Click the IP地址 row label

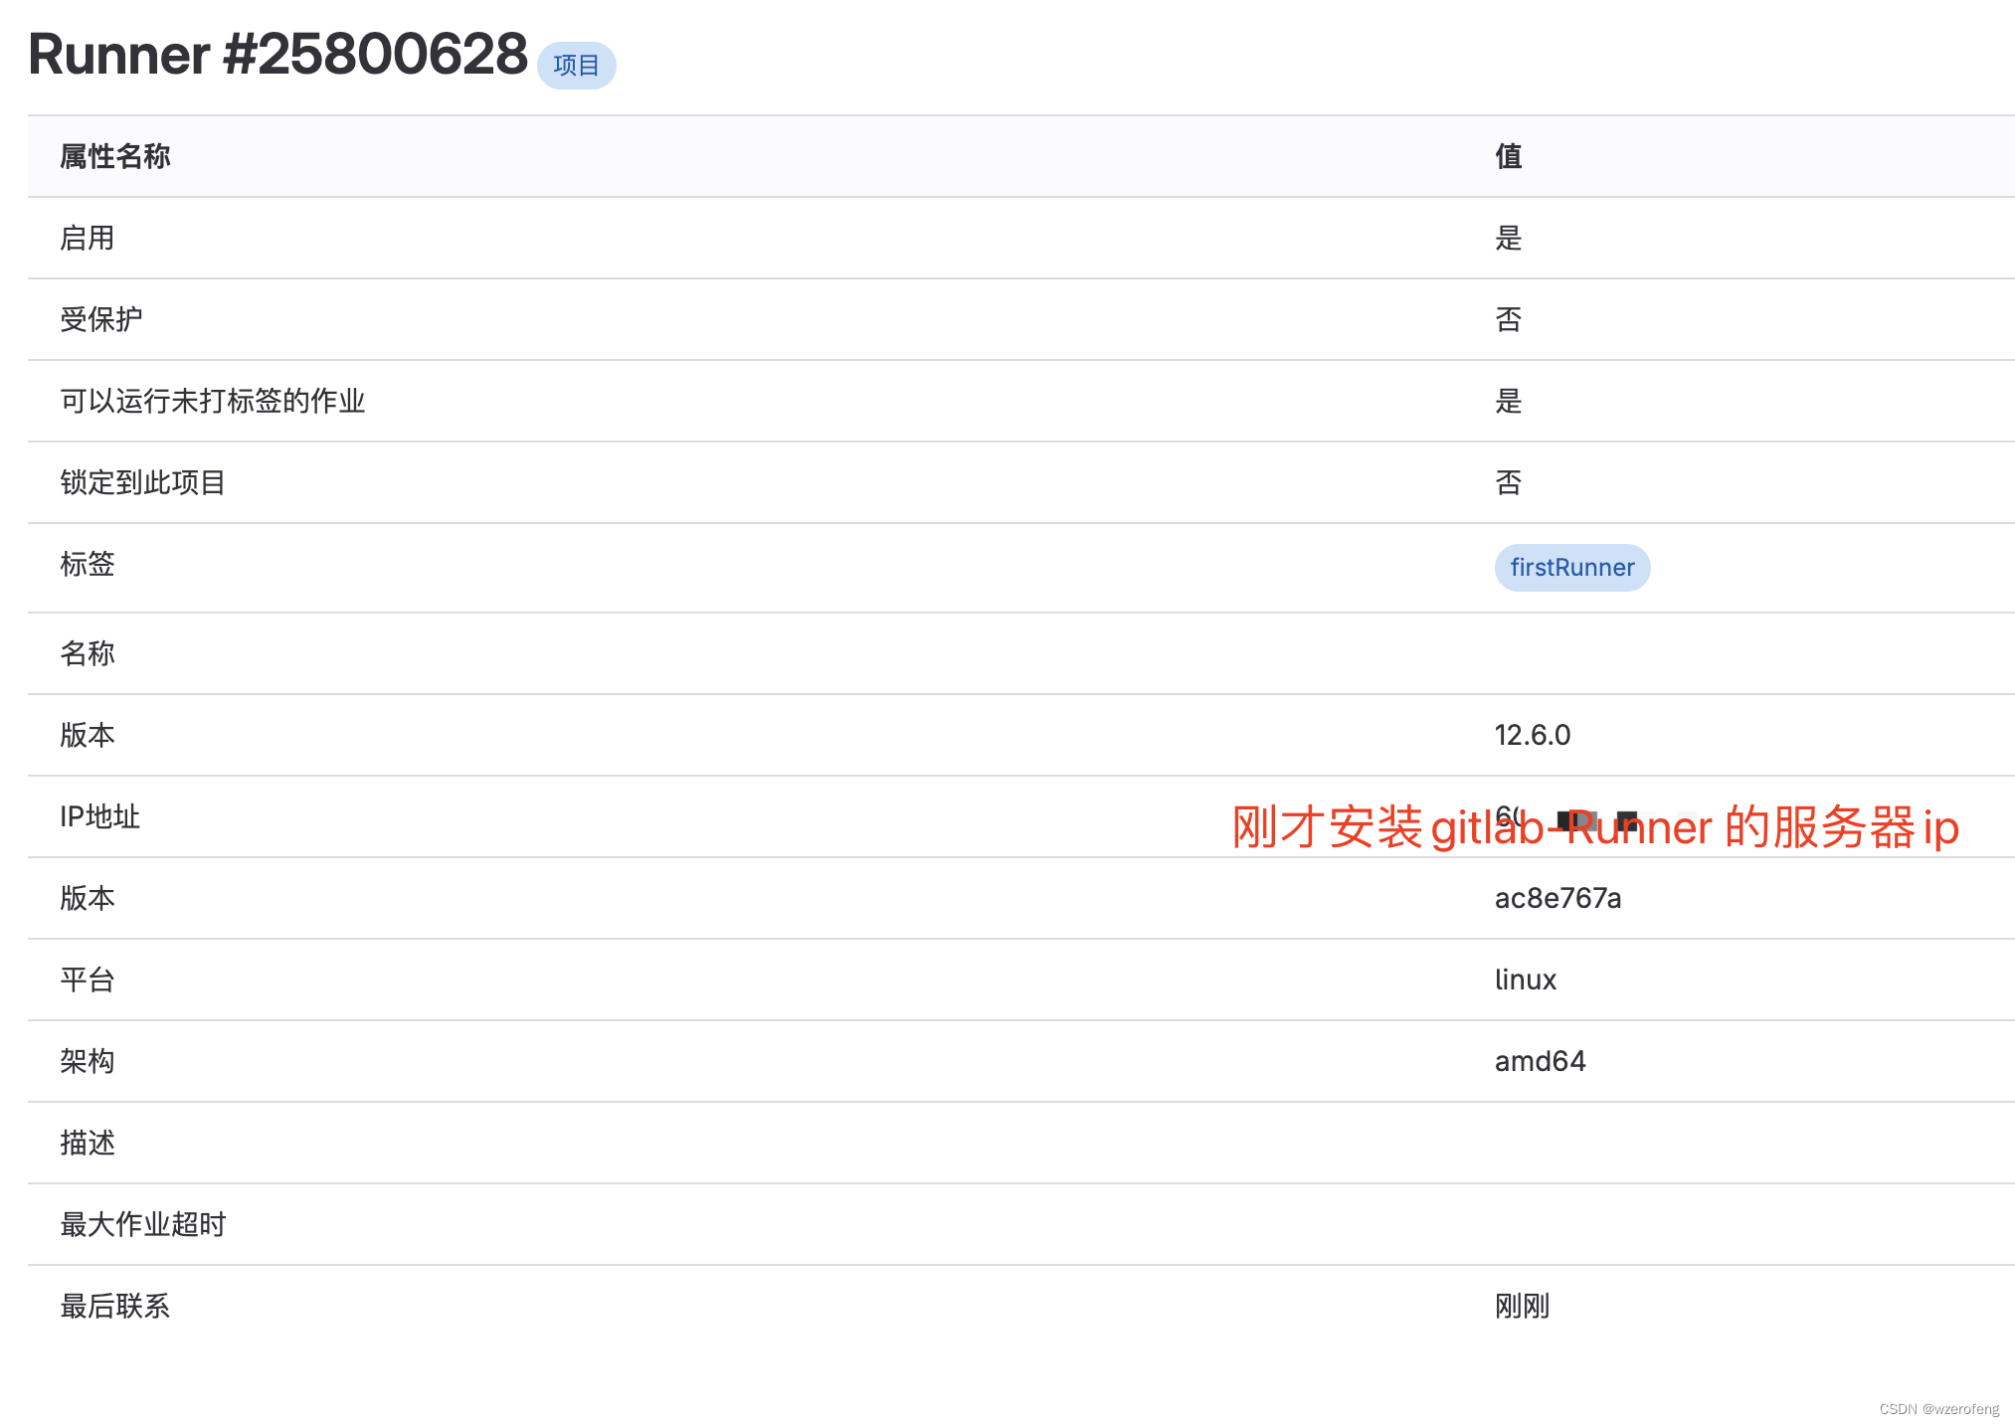coord(99,816)
